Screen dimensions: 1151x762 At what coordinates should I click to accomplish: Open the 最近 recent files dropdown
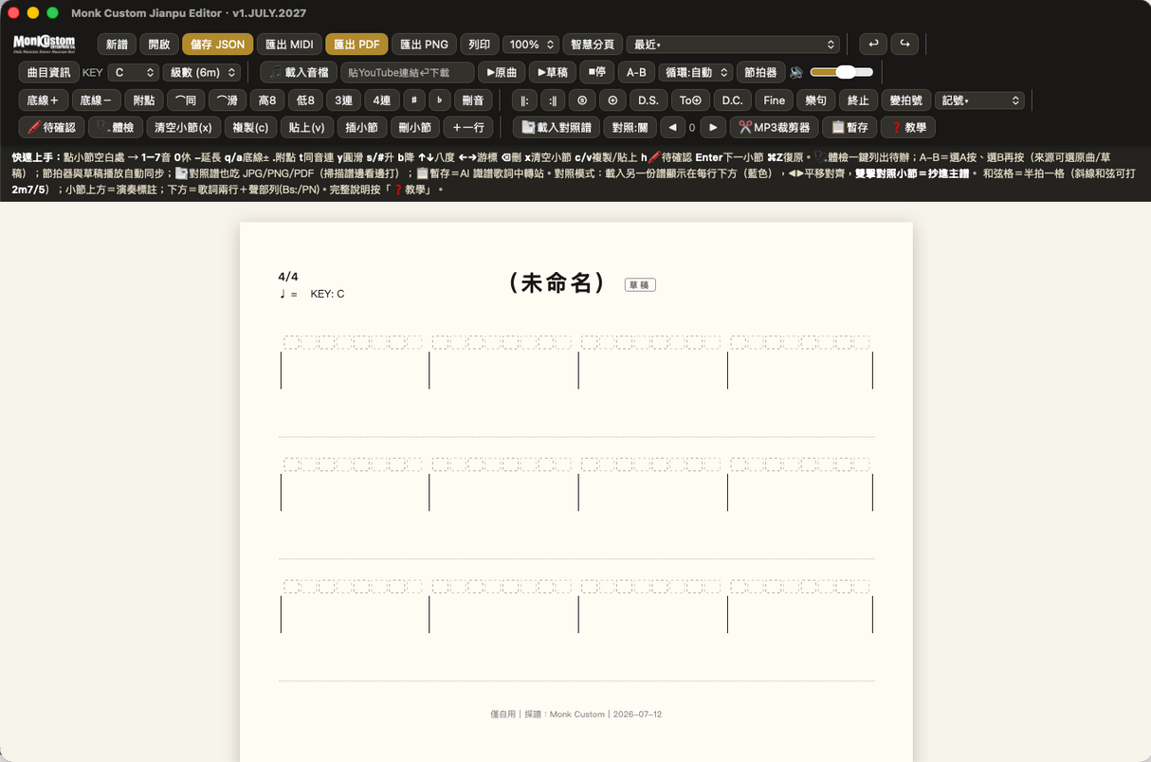pyautogui.click(x=733, y=45)
